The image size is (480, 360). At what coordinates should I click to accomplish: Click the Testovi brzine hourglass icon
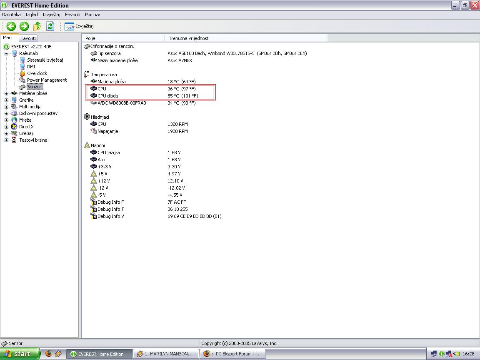pyautogui.click(x=14, y=140)
